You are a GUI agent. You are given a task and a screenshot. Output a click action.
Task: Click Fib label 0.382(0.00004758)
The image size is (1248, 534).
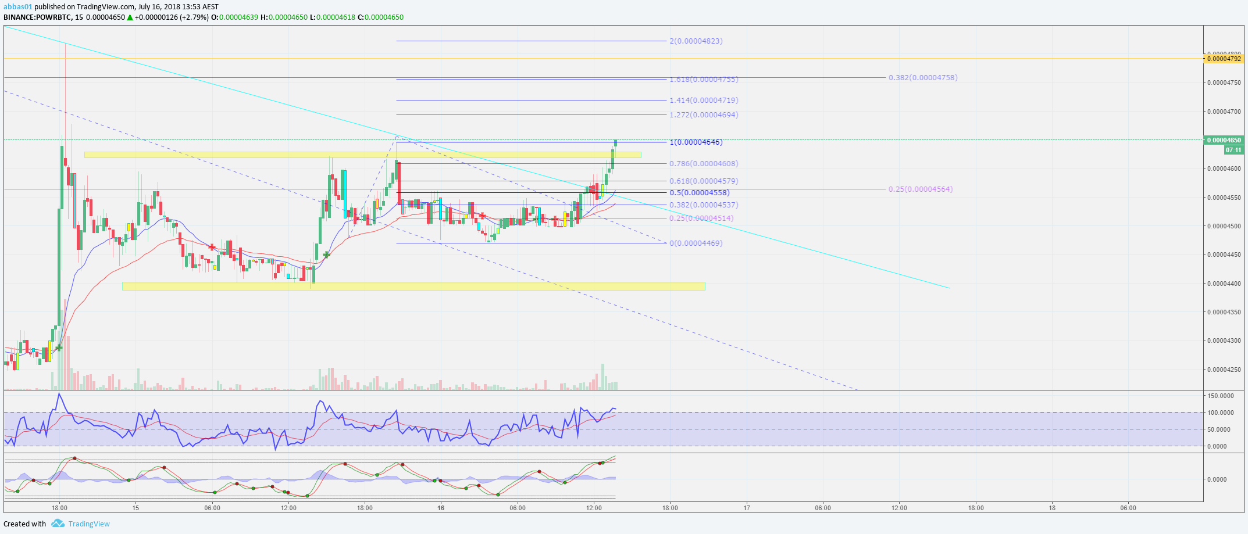pyautogui.click(x=923, y=77)
